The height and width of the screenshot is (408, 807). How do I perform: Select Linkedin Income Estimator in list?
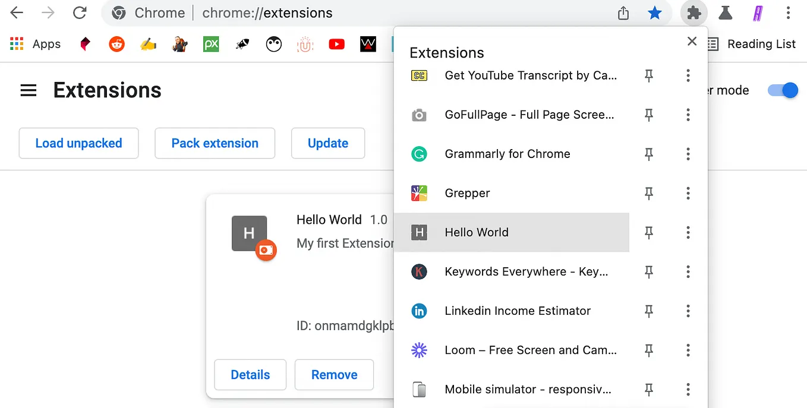click(x=512, y=311)
